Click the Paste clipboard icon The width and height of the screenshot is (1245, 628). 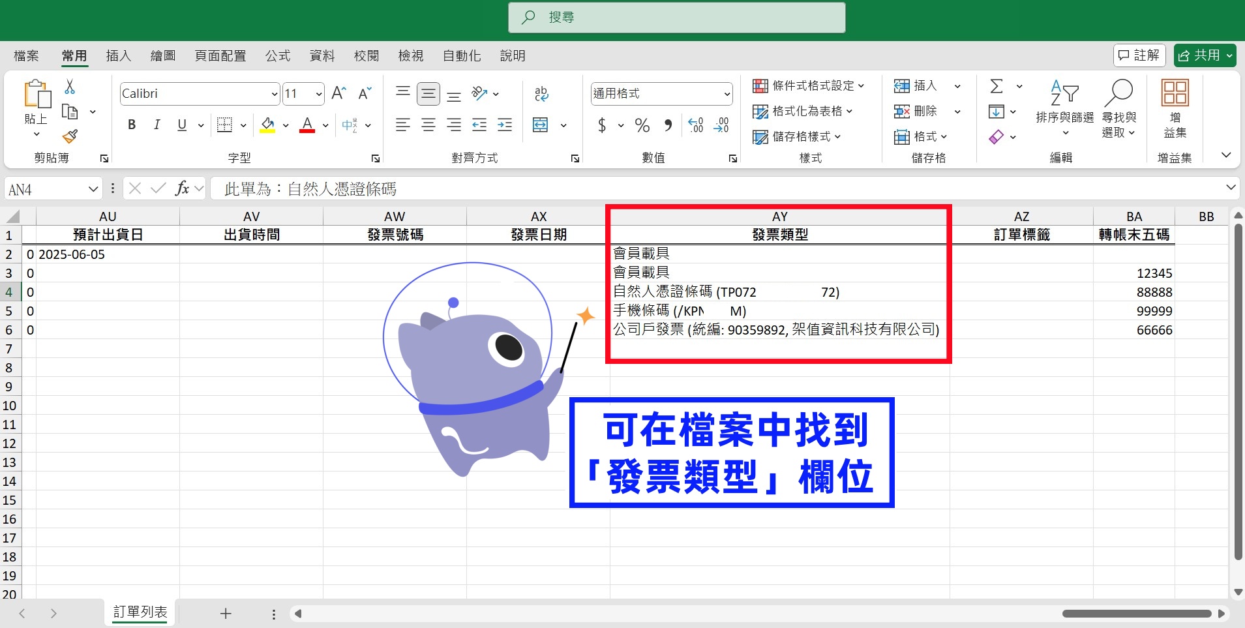pos(37,94)
